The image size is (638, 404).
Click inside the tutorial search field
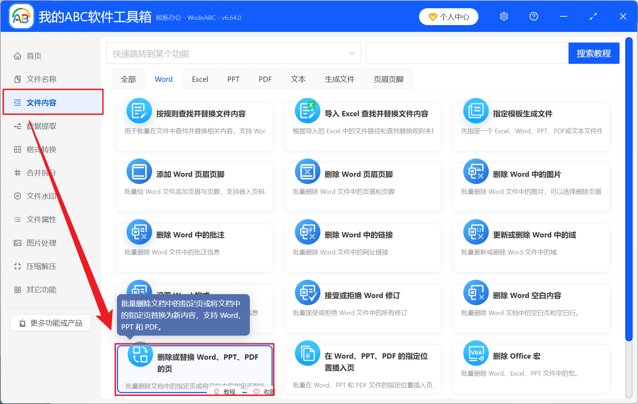(461, 53)
